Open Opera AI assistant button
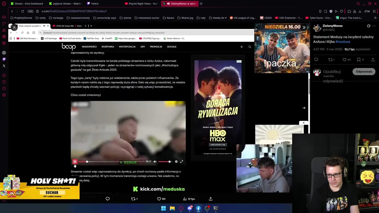Screen dimensions: 379x213 point(367,11)
